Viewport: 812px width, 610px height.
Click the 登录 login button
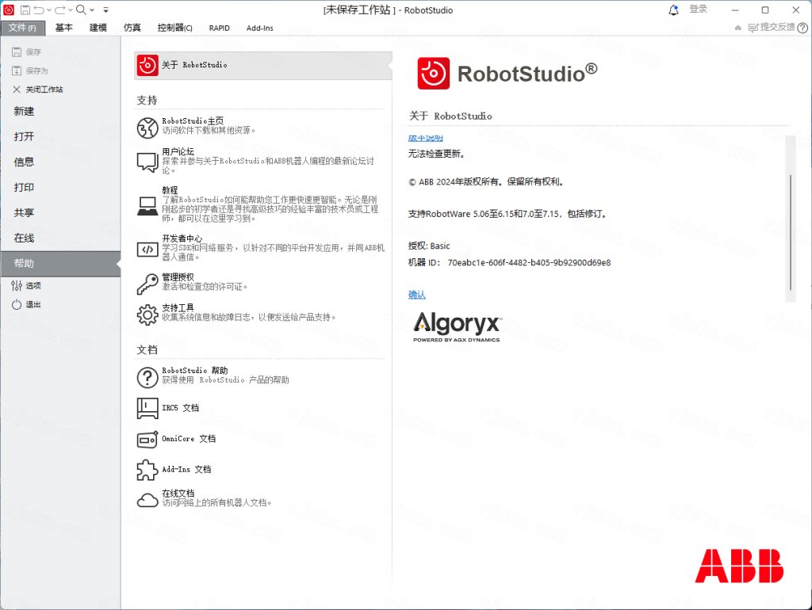(x=698, y=10)
